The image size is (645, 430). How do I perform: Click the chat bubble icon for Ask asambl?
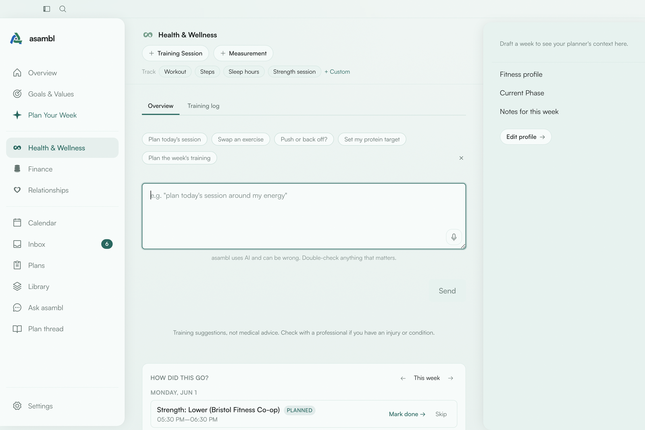click(17, 308)
